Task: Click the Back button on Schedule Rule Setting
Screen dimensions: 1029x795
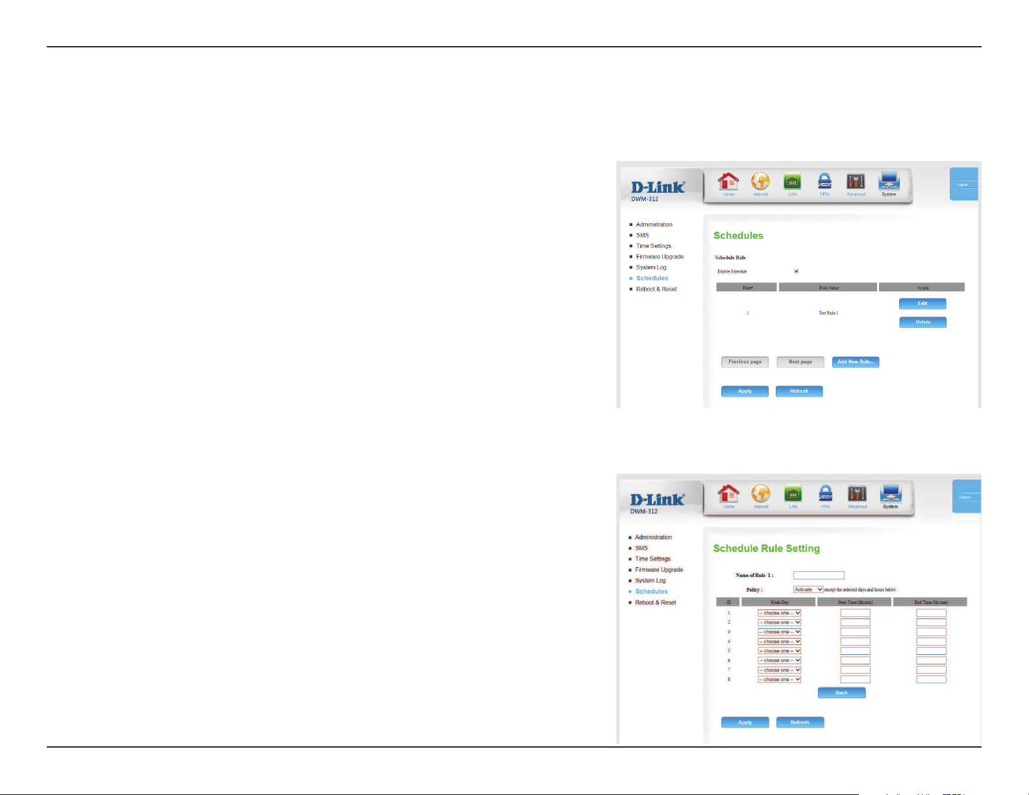Action: point(841,693)
